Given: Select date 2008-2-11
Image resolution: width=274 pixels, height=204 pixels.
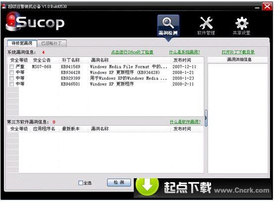Looking at the screenshot, I should (183, 84).
